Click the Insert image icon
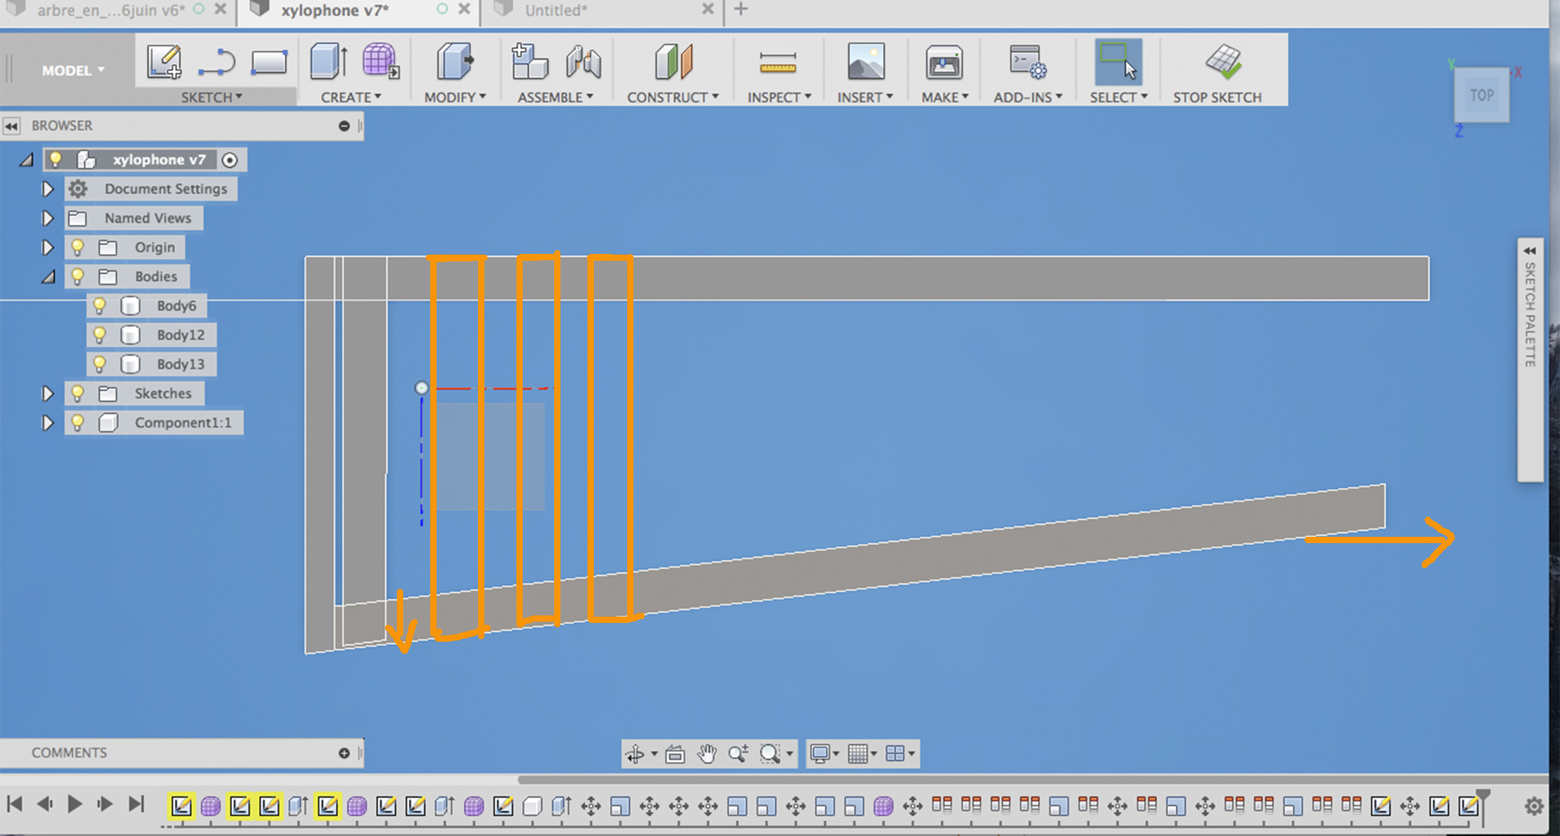This screenshot has width=1560, height=836. 866,61
